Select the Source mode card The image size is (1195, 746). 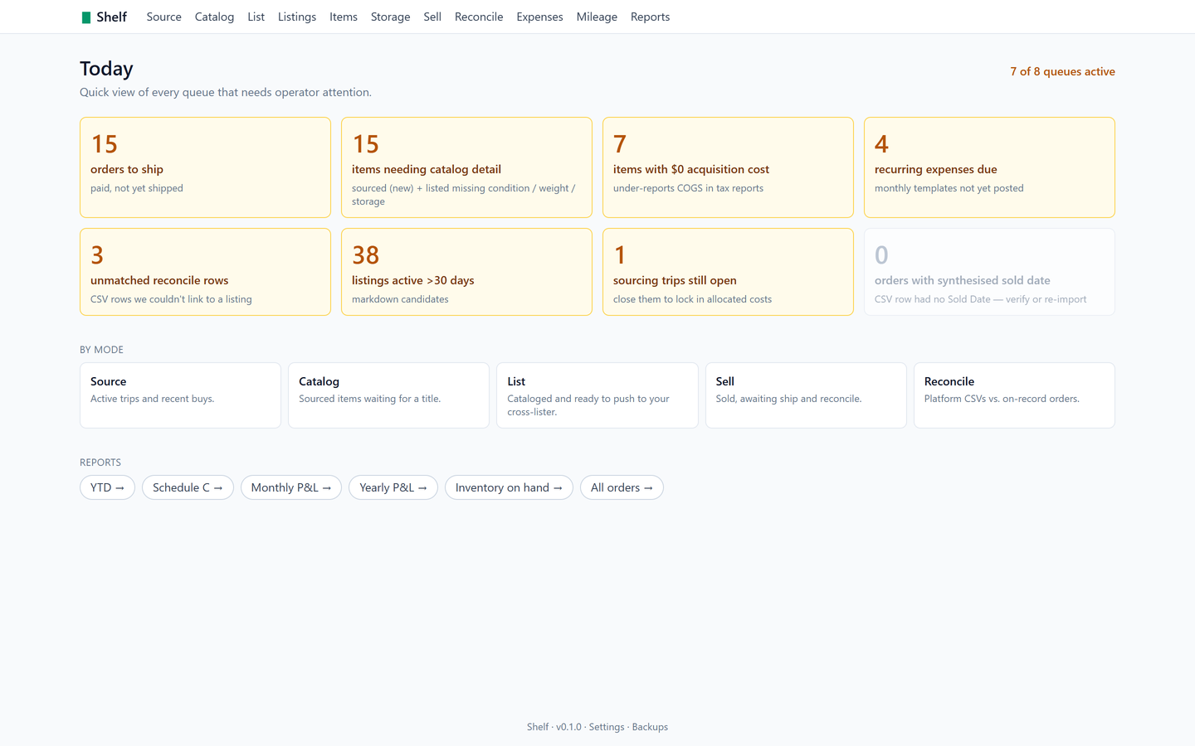click(180, 395)
